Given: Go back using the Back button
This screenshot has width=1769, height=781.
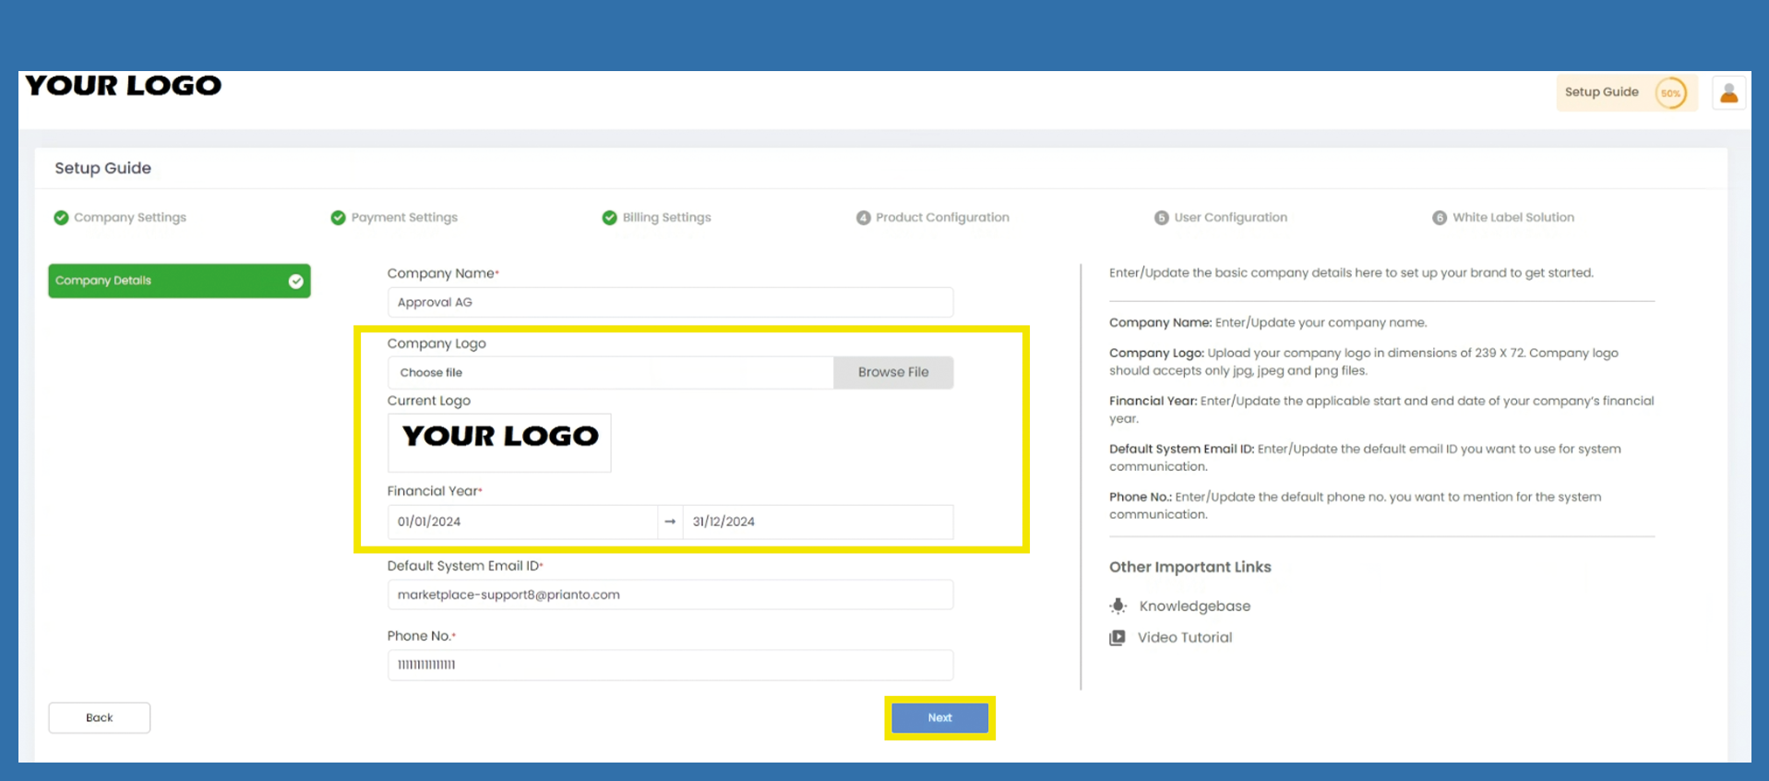Looking at the screenshot, I should [100, 718].
